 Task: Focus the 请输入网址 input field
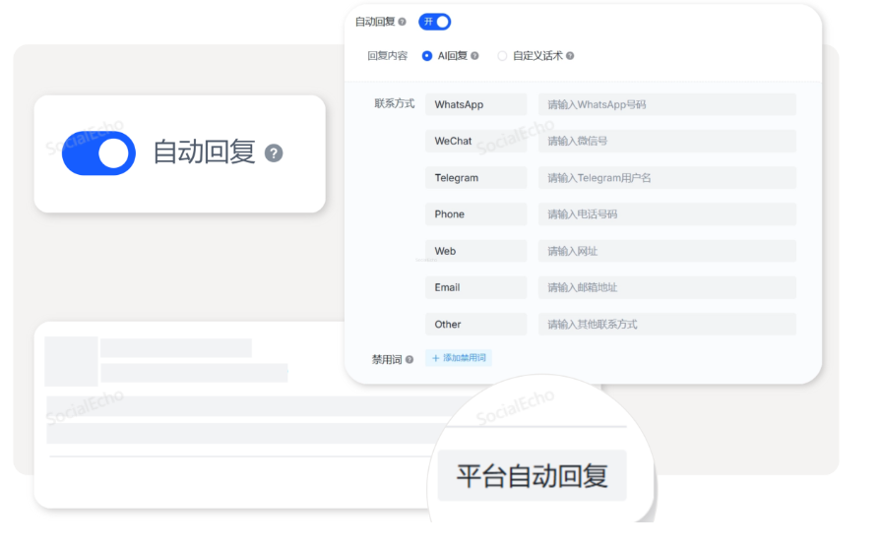(667, 251)
